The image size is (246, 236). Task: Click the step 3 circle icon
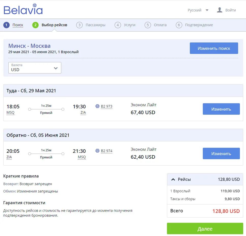point(80,25)
